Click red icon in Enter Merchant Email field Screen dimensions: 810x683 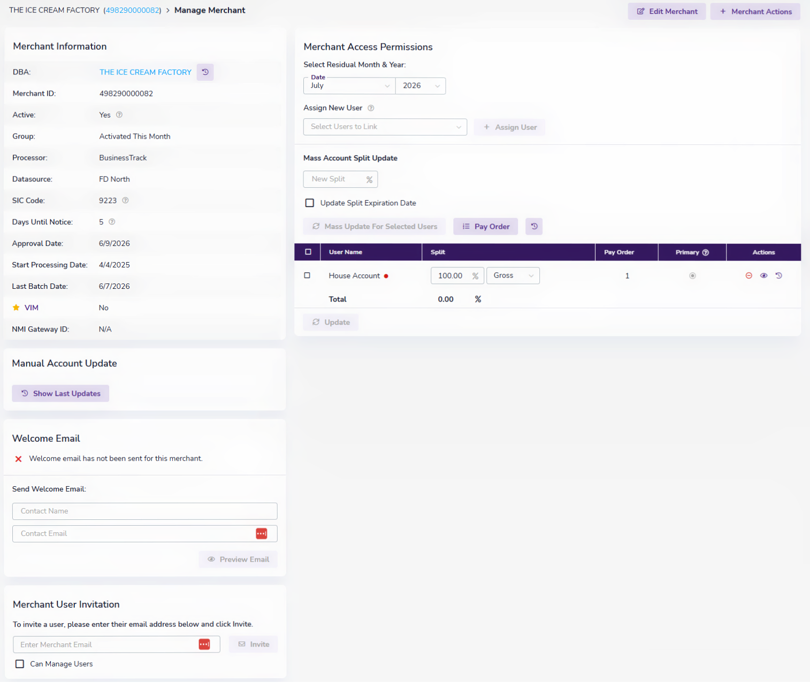(x=204, y=644)
